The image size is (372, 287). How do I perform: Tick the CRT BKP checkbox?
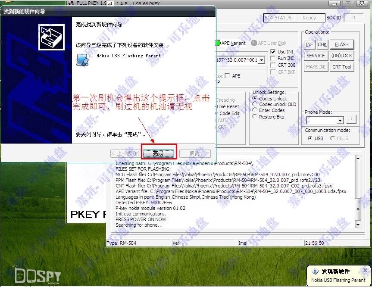(x=273, y=72)
